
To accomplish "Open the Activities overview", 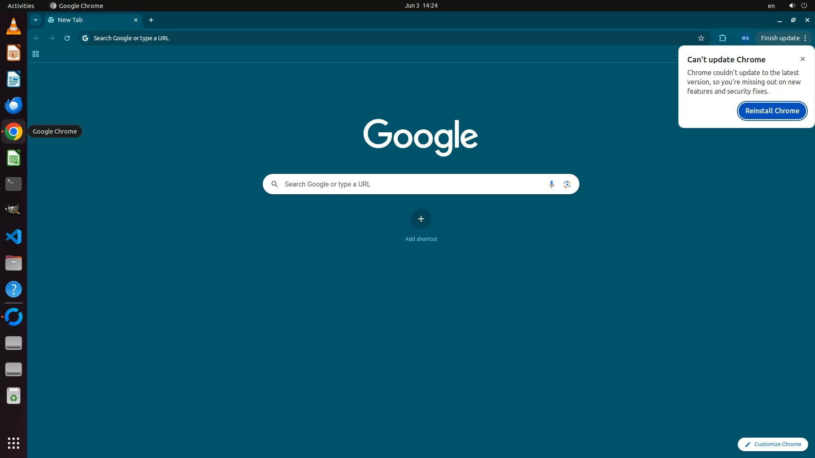I will pyautogui.click(x=21, y=6).
